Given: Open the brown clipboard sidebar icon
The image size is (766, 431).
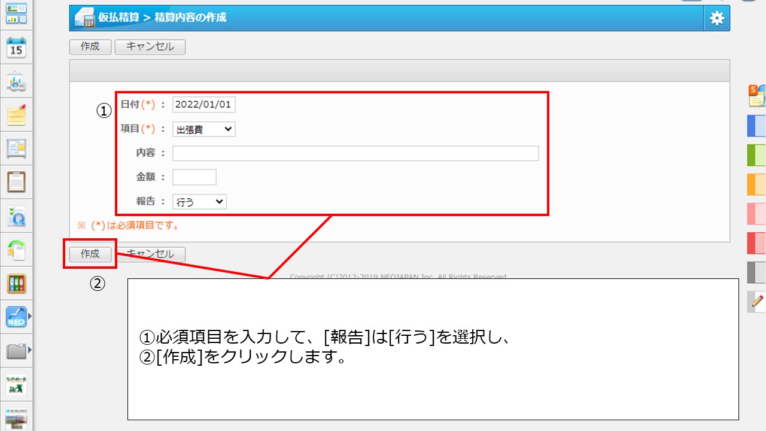Looking at the screenshot, I should click(16, 181).
